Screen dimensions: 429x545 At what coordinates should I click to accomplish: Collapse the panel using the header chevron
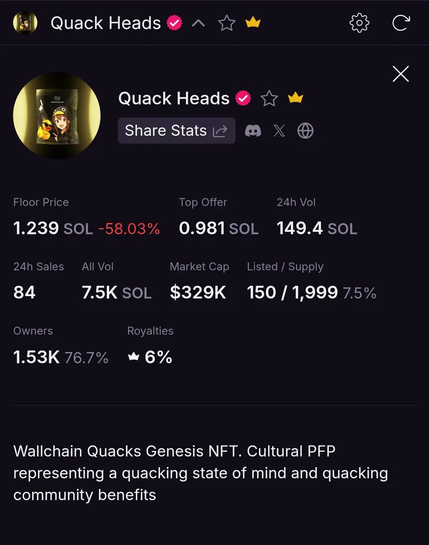click(199, 23)
